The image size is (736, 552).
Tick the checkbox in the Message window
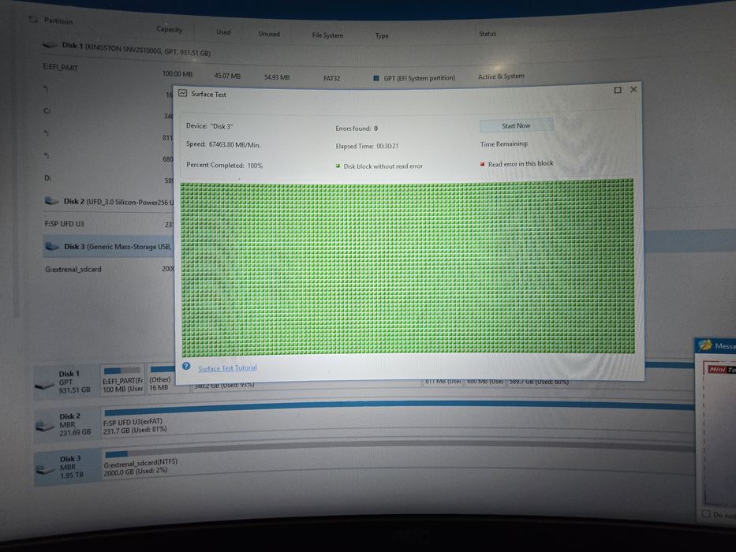pyautogui.click(x=706, y=513)
